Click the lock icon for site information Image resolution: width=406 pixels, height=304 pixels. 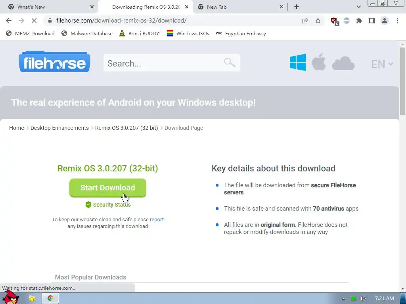pos(50,21)
